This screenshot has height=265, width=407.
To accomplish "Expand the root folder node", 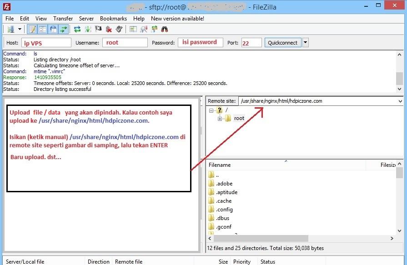I will 220,119.
